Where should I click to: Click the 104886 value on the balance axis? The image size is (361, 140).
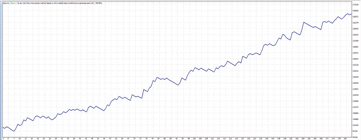point(356,119)
